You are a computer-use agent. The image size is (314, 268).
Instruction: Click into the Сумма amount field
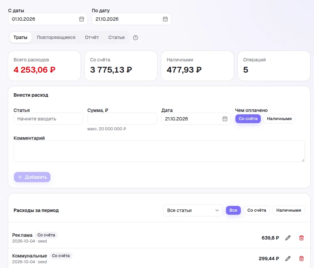pyautogui.click(x=122, y=119)
